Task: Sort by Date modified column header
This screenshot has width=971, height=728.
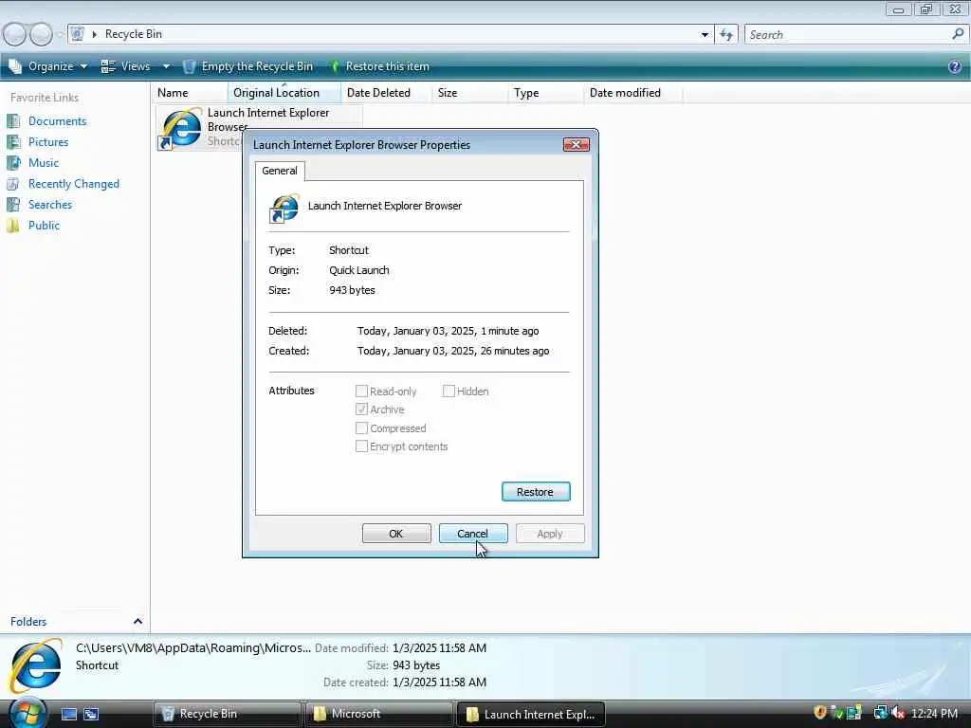Action: pyautogui.click(x=632, y=93)
